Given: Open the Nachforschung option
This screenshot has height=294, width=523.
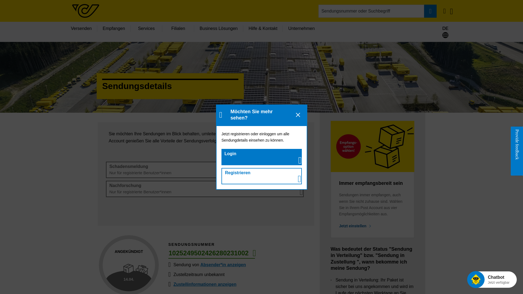Looking at the screenshot, I should 205,189.
